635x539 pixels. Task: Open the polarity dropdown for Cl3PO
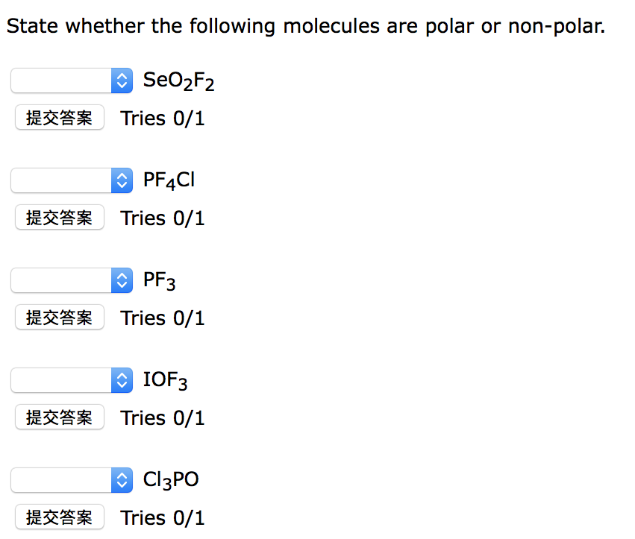(x=72, y=480)
